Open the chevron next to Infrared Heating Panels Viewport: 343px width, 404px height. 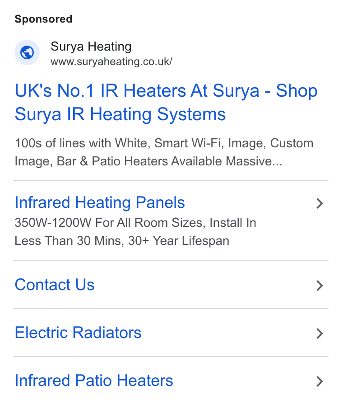pyautogui.click(x=320, y=203)
